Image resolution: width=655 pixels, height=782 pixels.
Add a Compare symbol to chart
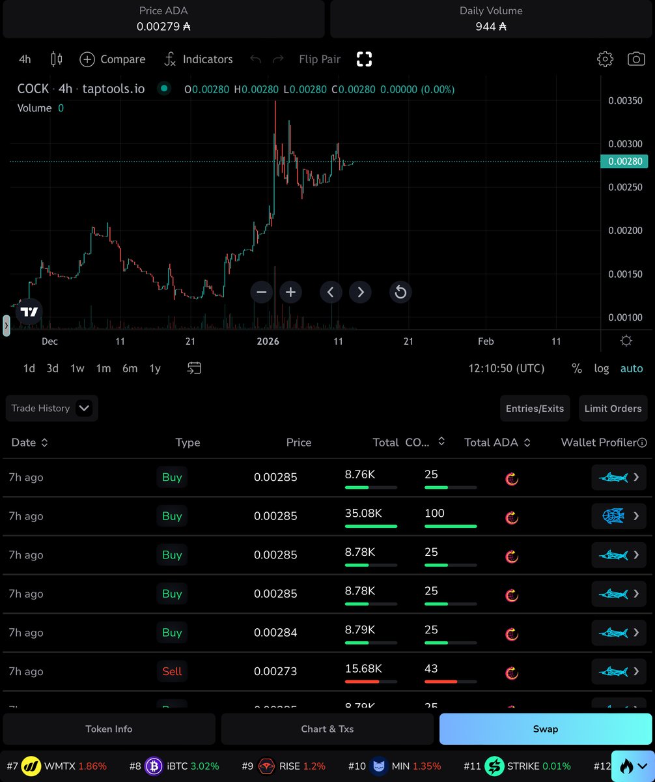point(113,59)
